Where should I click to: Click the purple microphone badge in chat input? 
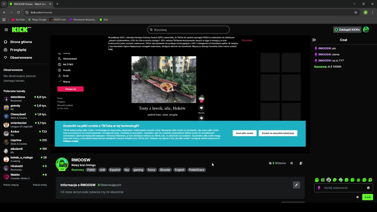pyautogui.click(x=319, y=188)
